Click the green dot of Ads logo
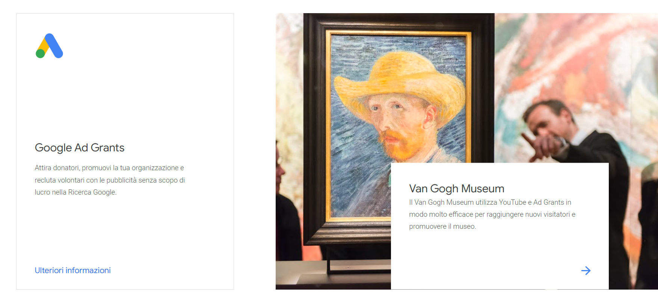 coord(40,54)
